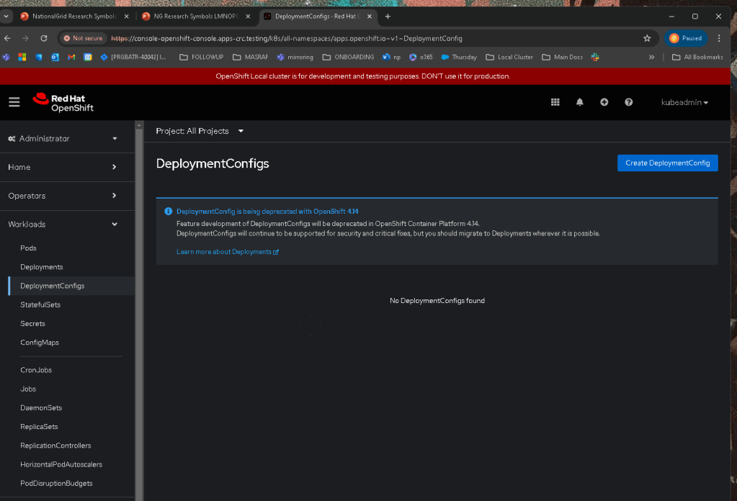Open the tab search dropdown arrow
737x501 pixels.
[x=6, y=17]
